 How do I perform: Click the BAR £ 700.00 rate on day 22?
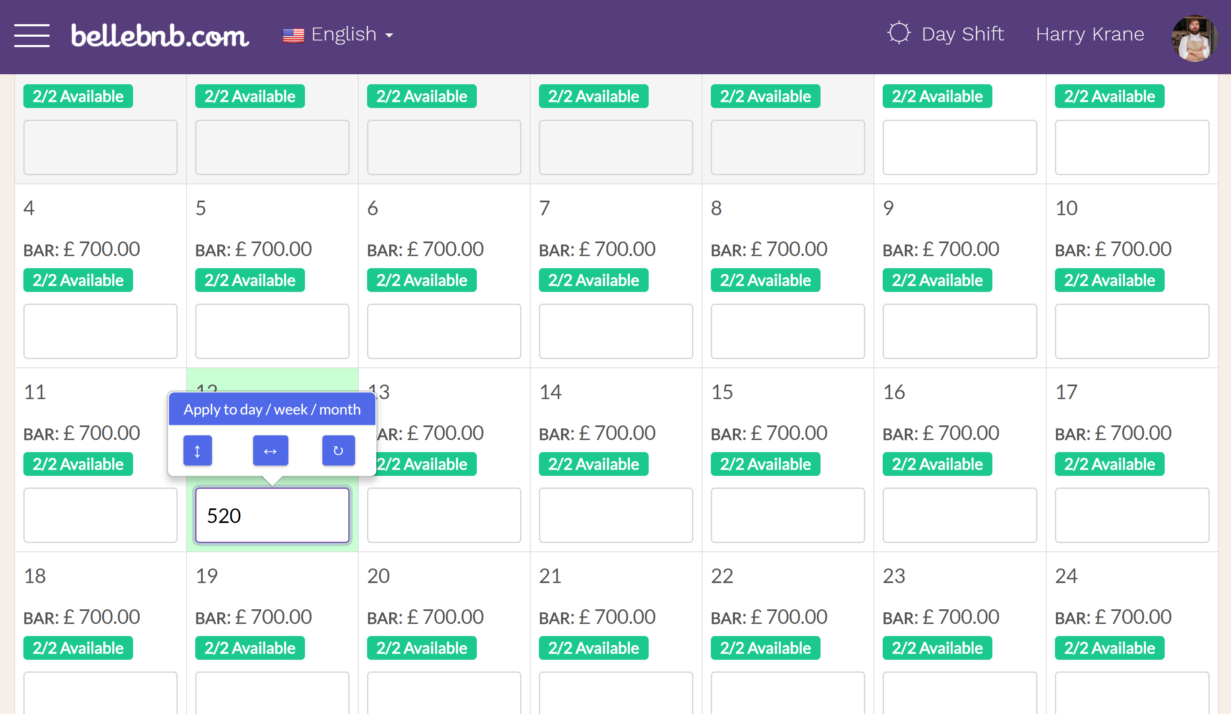point(769,617)
